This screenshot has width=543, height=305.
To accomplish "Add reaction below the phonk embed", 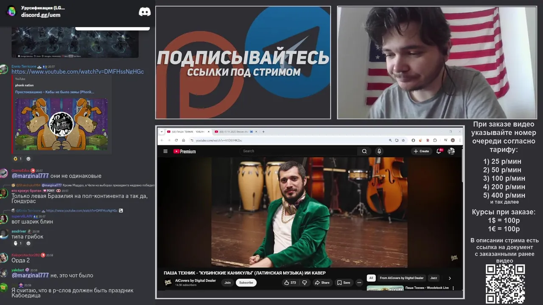I will click(x=28, y=159).
